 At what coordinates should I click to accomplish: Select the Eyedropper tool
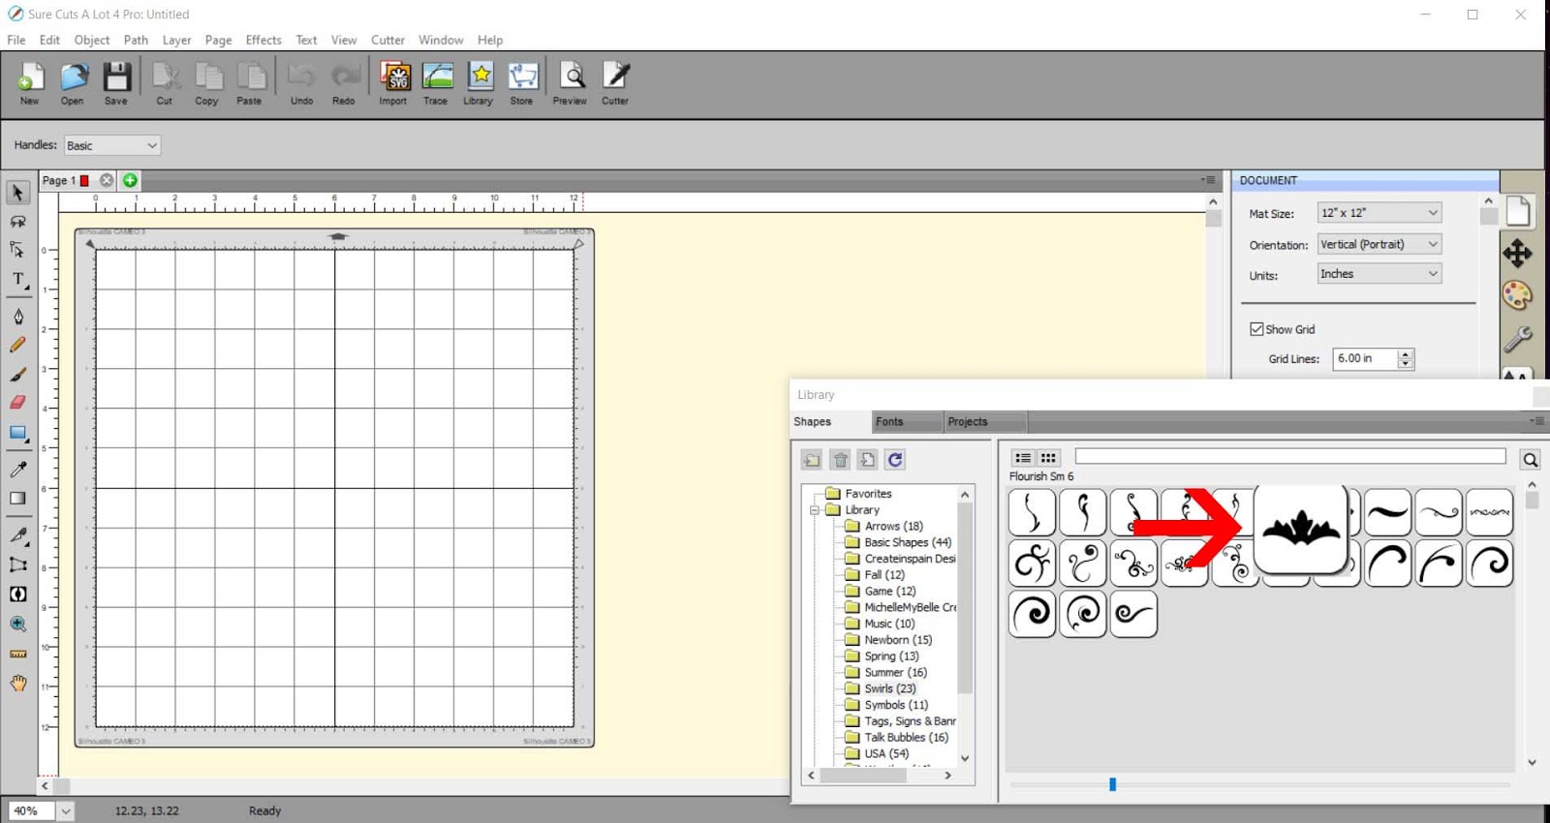point(17,469)
